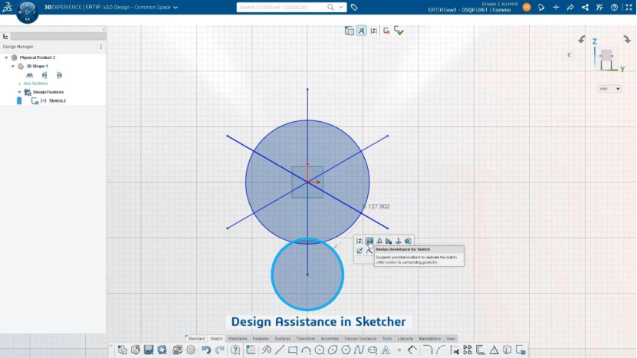The width and height of the screenshot is (637, 358).
Task: Toggle the grid snap icon in bottom toolbar
Action: tap(251, 350)
